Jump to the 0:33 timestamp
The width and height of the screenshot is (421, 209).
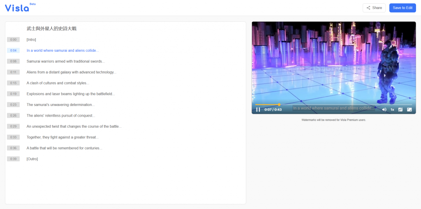(x=14, y=138)
